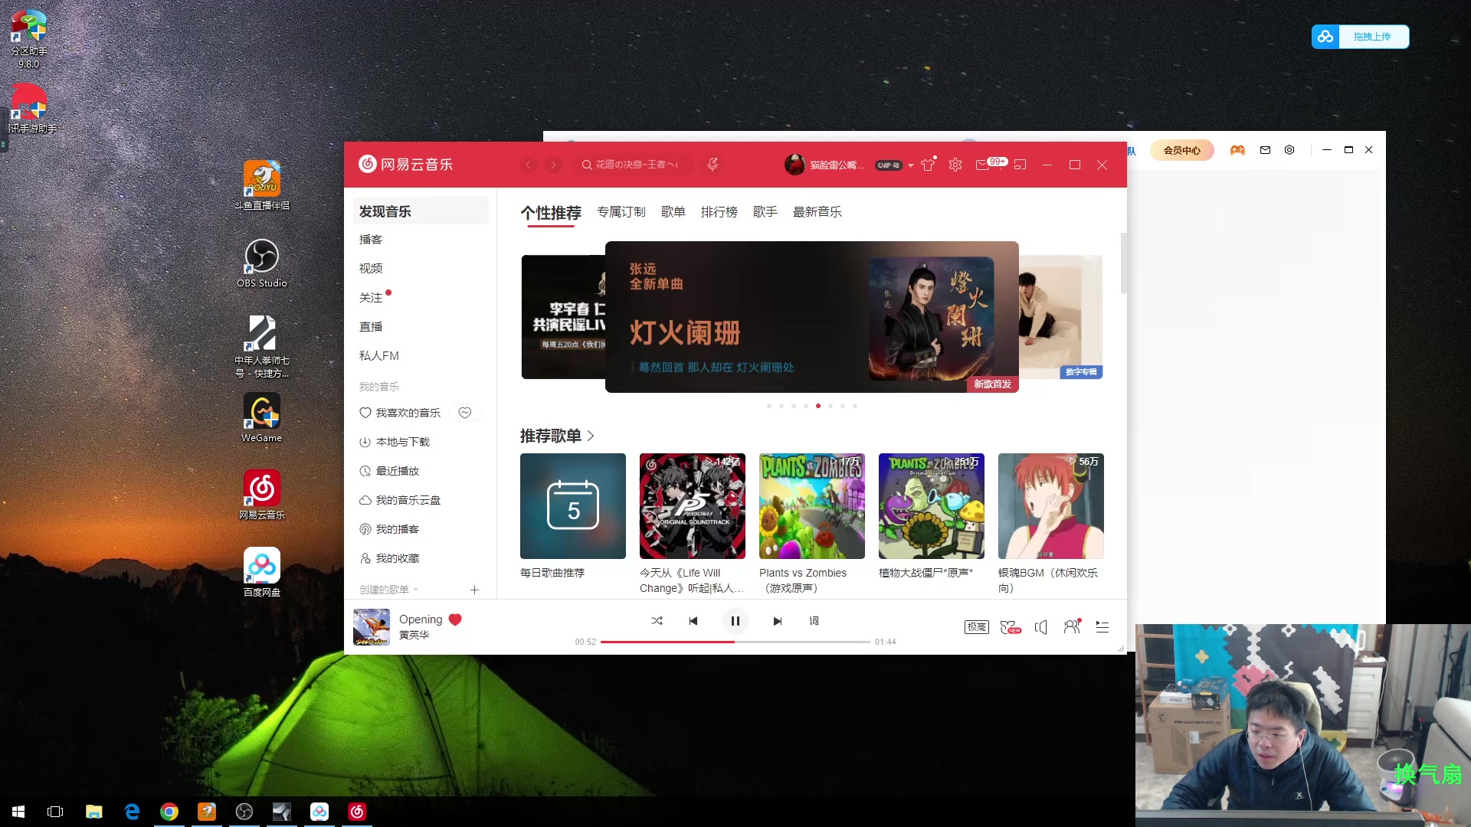Screen dimensions: 1471x827
Task: Click the voice search microphone icon
Action: (713, 165)
